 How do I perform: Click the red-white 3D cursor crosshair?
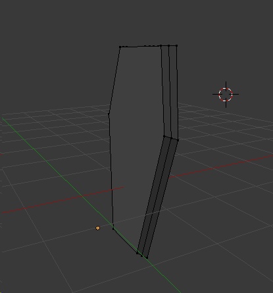coord(226,95)
